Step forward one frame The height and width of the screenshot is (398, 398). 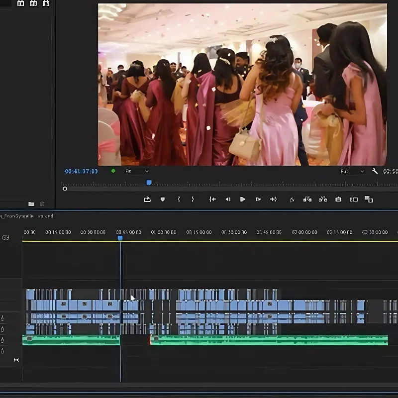tap(258, 199)
